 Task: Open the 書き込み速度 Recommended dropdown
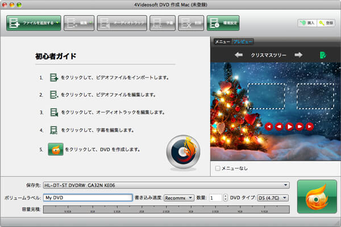(x=179, y=198)
